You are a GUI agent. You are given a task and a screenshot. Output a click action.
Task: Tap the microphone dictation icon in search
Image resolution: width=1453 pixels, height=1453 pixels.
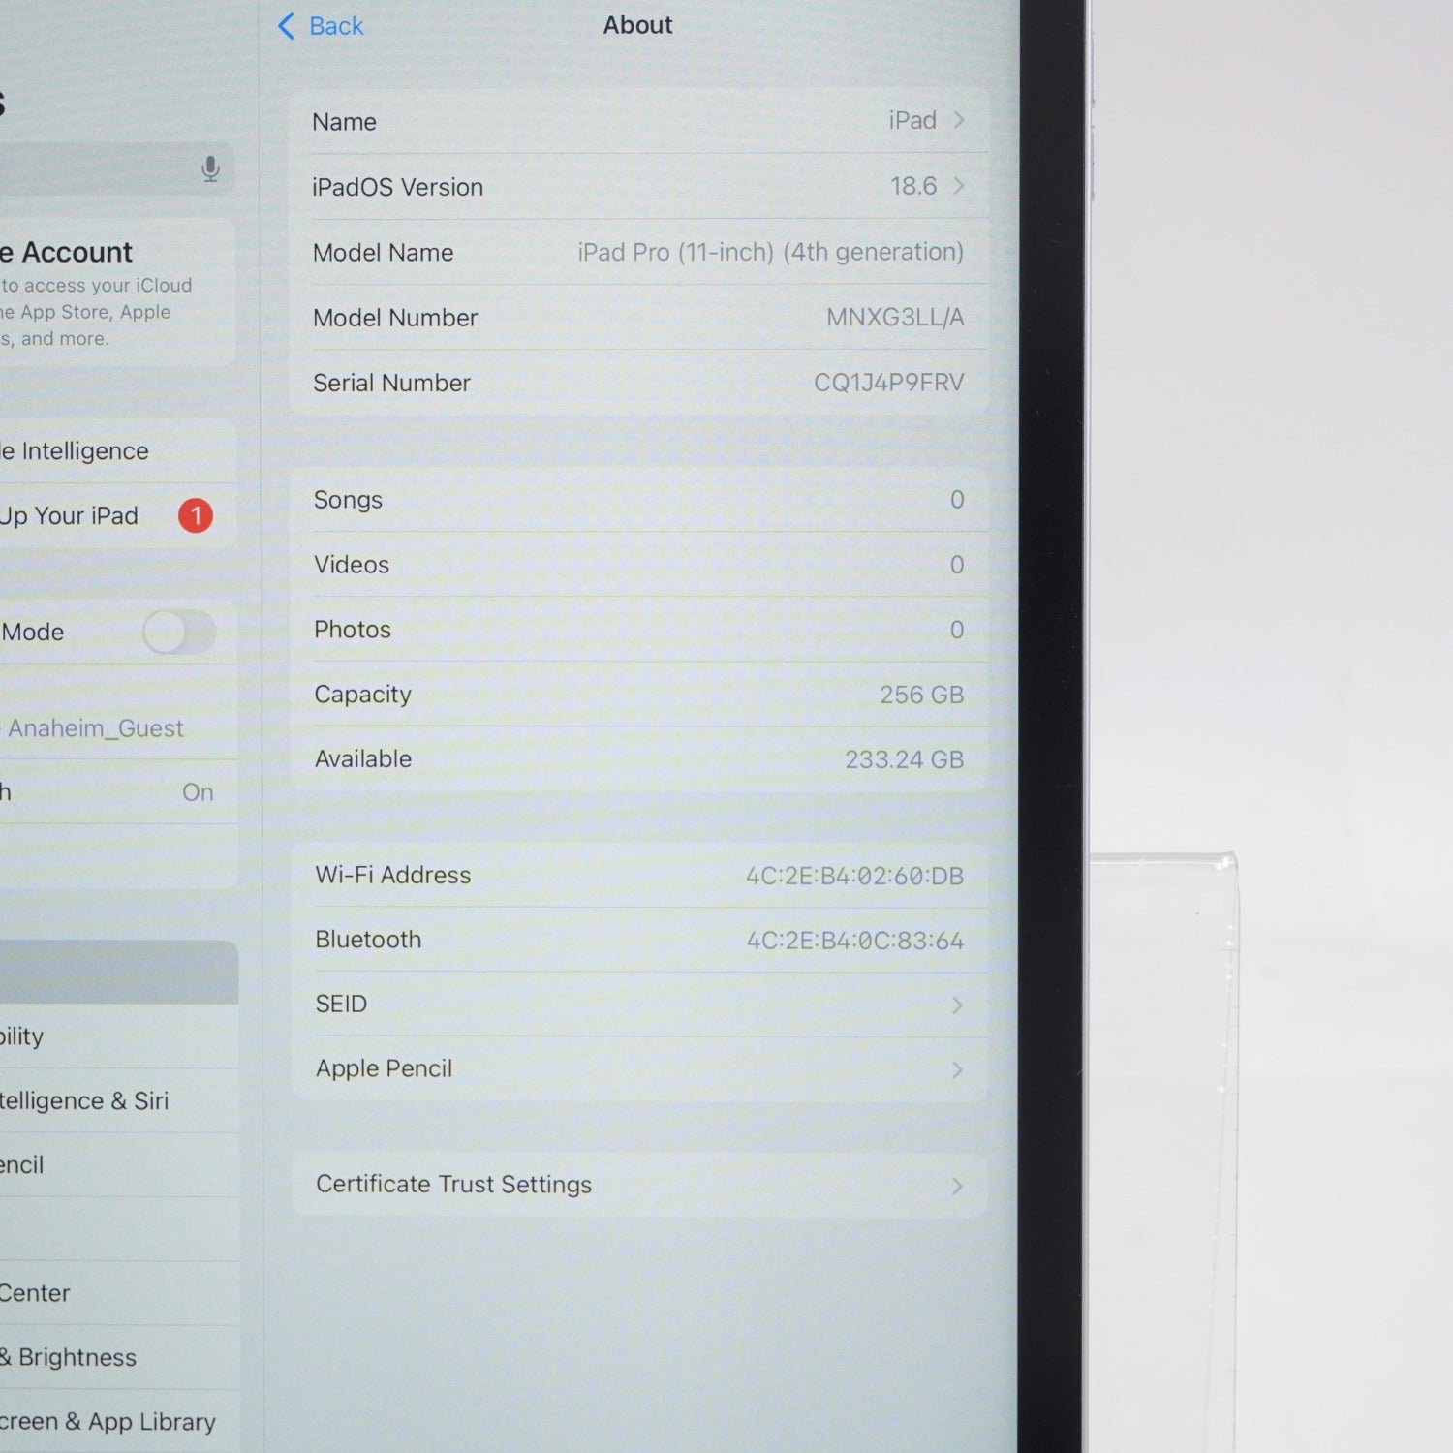click(x=210, y=170)
